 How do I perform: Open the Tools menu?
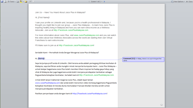12,2
